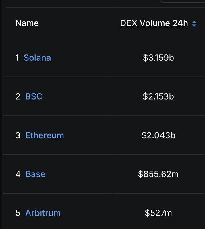Click rank number 3 beside Ethereum
205x229 pixels.
[x=18, y=135]
